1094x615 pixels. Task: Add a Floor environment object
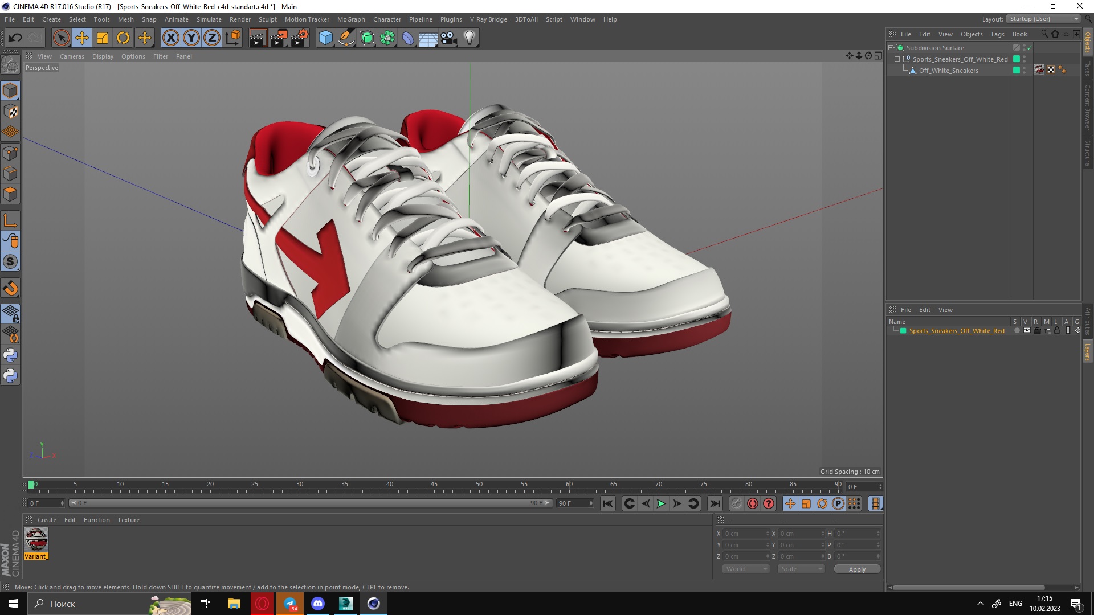click(x=428, y=38)
